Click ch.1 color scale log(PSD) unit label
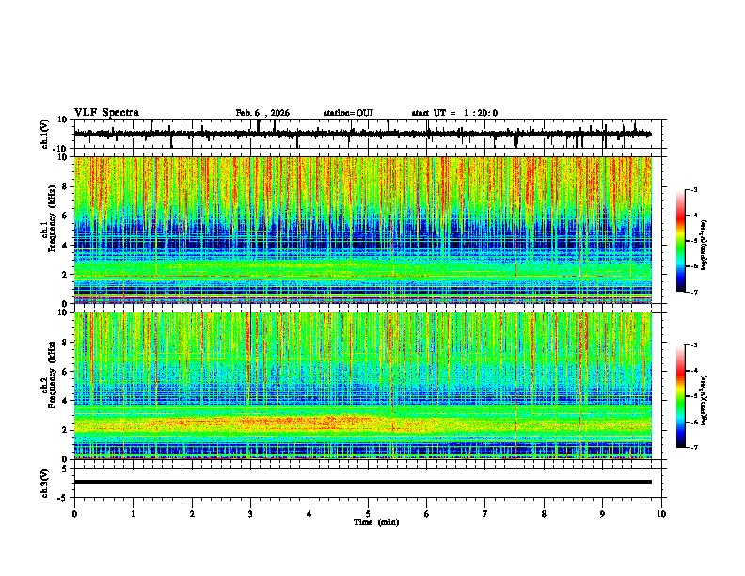Image resolution: width=745 pixels, height=576 pixels. 704,245
